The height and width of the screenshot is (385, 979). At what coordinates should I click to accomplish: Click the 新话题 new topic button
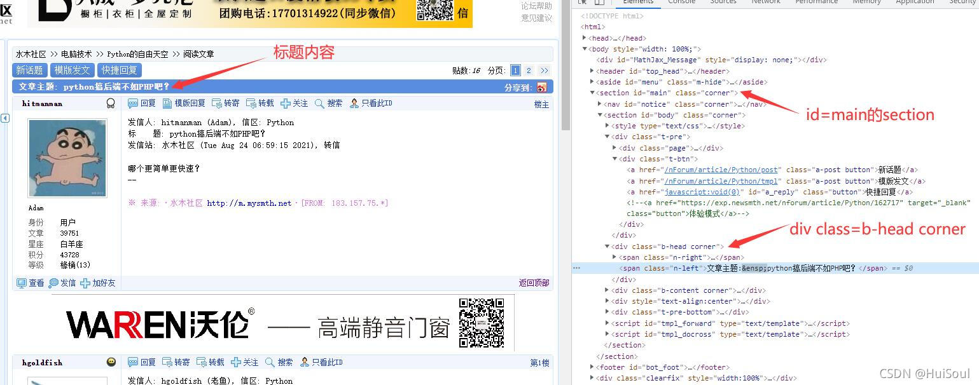(x=30, y=71)
